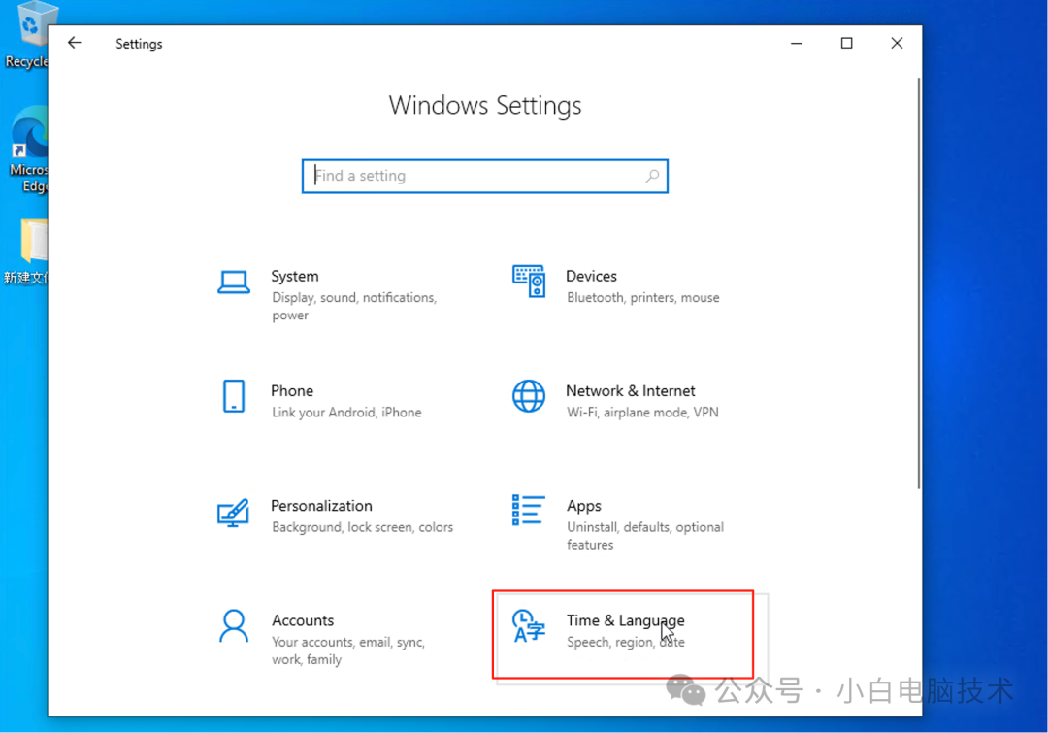This screenshot has width=1048, height=733.
Task: Launch Microsoft Edge desktop shortcut
Action: click(x=27, y=150)
